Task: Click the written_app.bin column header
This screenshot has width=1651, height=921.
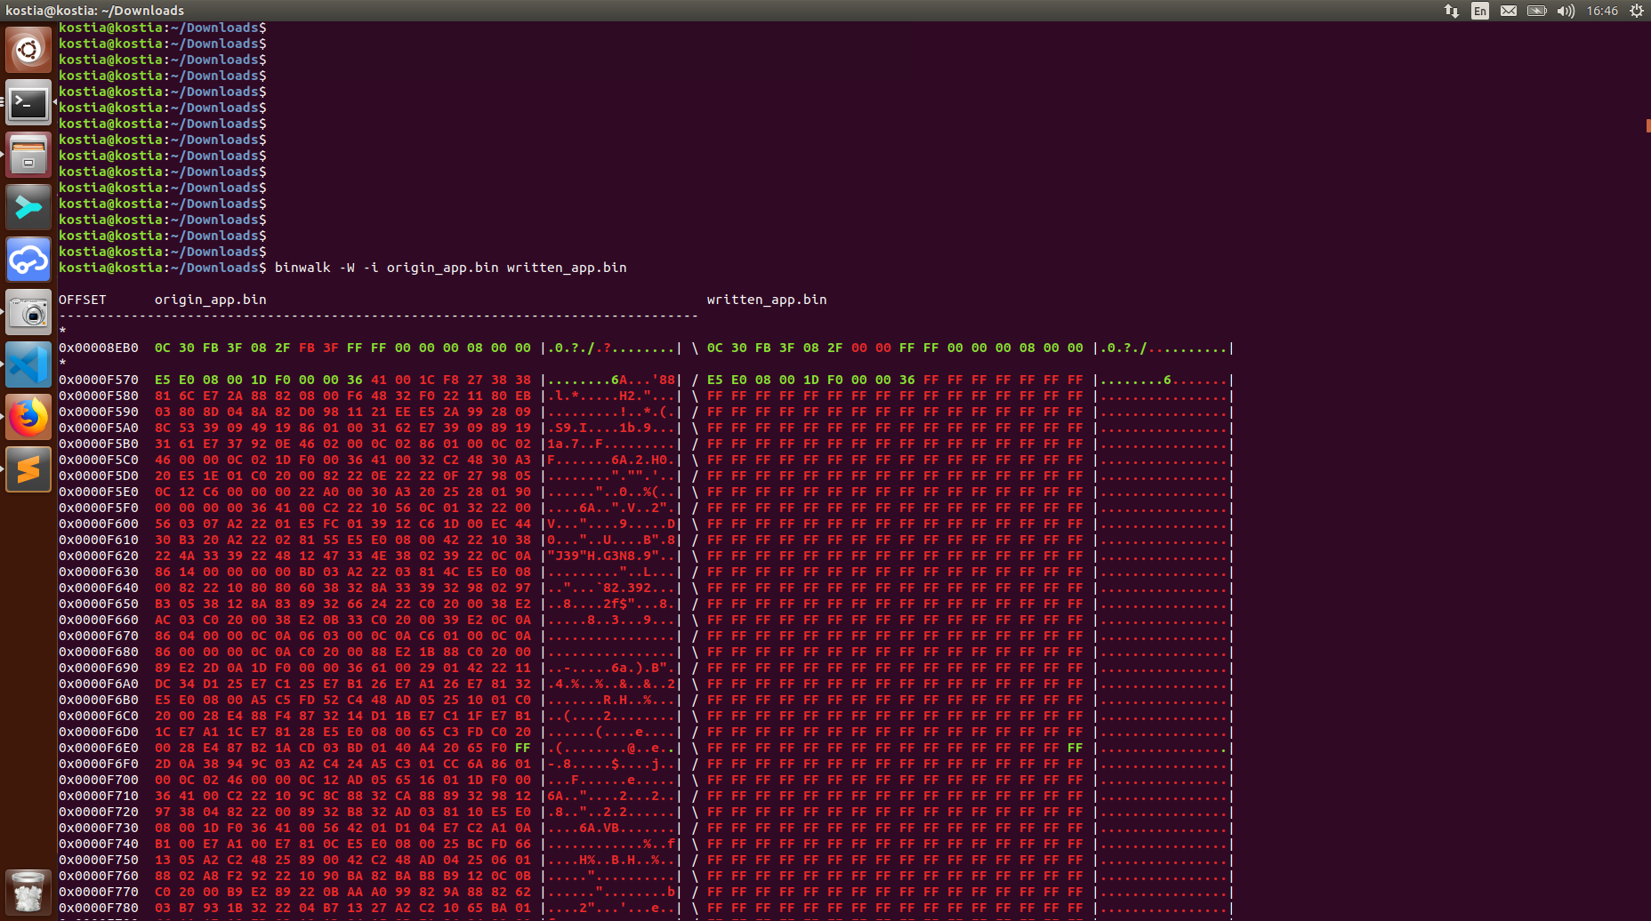Action: 767,300
